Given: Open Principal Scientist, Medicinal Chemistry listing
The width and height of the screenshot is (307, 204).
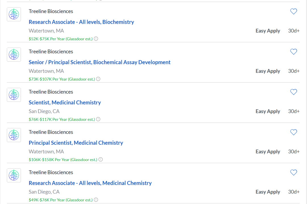Looking at the screenshot, I should (76, 143).
